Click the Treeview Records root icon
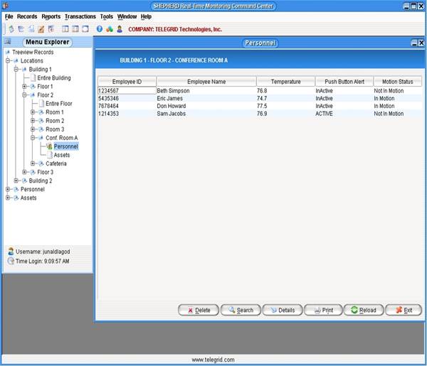The width and height of the screenshot is (427, 366). click(x=8, y=52)
